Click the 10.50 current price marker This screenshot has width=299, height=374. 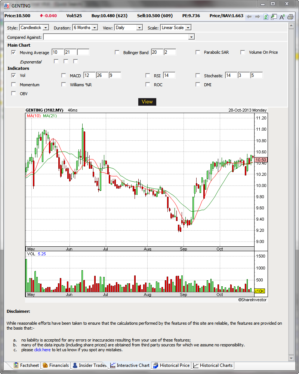261,160
